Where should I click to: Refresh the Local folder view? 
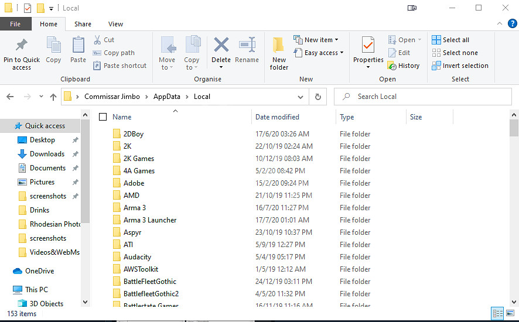pos(318,97)
